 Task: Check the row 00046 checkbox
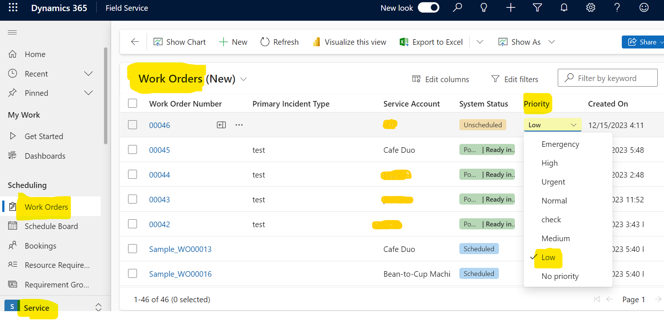tap(133, 125)
